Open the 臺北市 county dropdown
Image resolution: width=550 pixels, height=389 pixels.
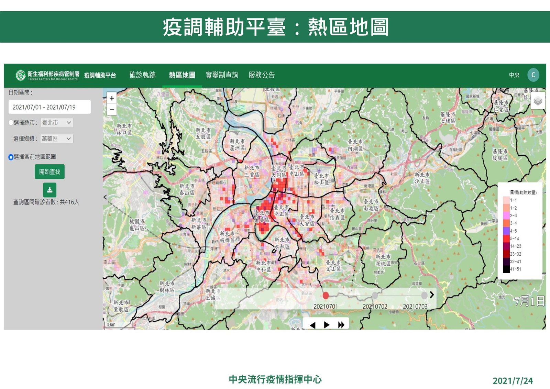click(57, 123)
